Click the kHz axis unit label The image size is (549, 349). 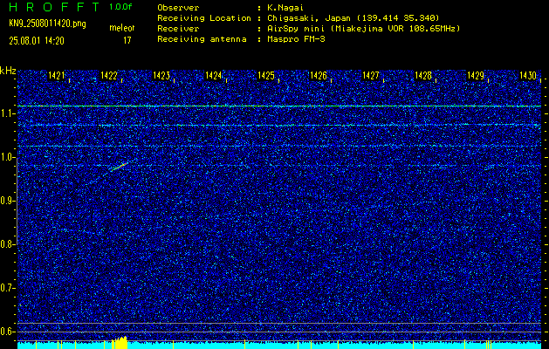click(x=8, y=71)
